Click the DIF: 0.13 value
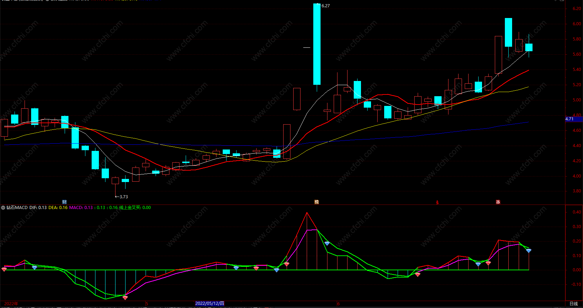Image resolution: width=583 pixels, height=308 pixels. (38, 208)
